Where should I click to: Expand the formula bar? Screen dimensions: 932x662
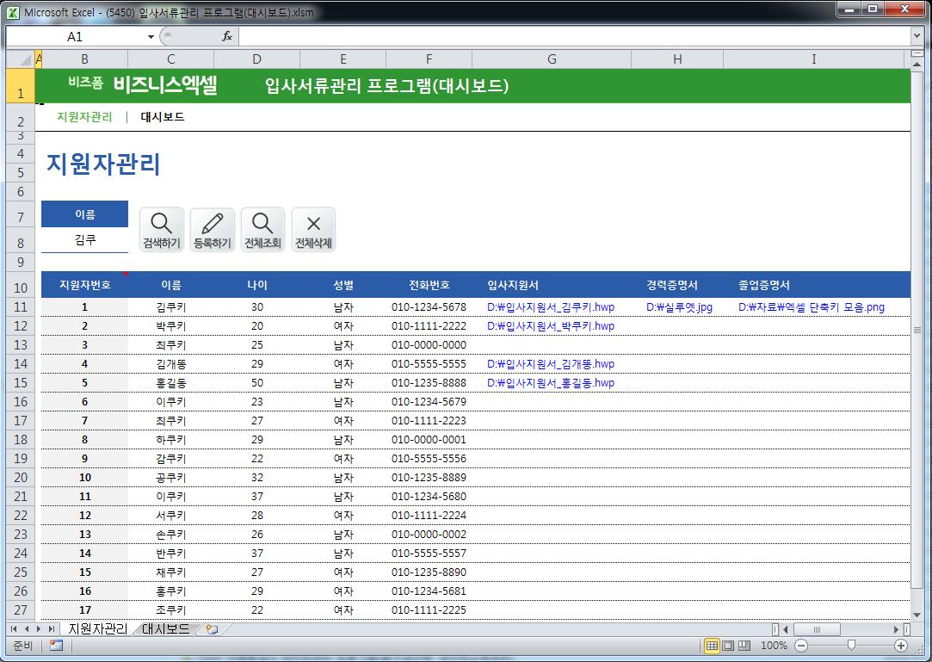coord(917,36)
